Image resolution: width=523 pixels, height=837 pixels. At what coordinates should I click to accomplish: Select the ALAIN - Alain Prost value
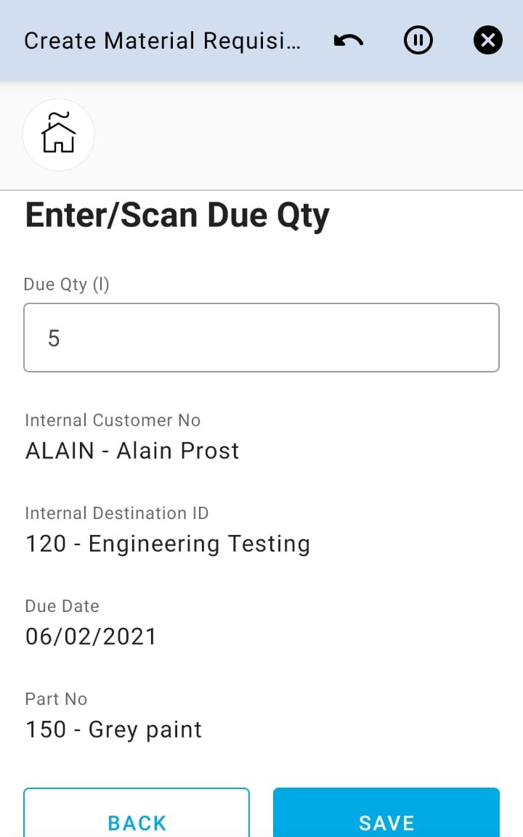click(x=132, y=451)
